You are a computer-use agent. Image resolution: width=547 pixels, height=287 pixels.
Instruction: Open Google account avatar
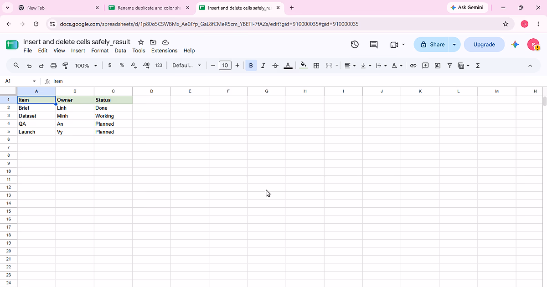(x=533, y=44)
